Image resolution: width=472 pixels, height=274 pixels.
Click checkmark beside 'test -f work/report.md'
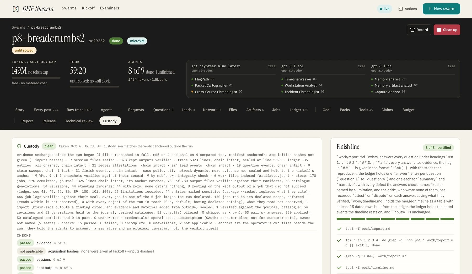(339, 229)
